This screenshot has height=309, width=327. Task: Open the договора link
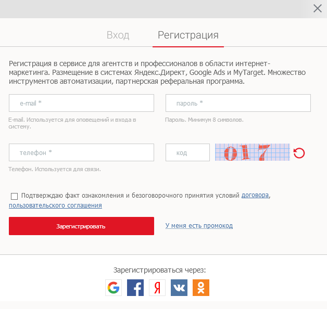(255, 195)
